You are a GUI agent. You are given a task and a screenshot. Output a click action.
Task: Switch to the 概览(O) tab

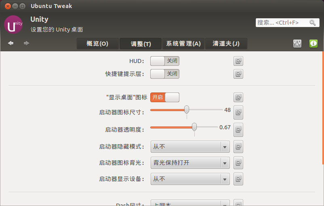click(97, 44)
